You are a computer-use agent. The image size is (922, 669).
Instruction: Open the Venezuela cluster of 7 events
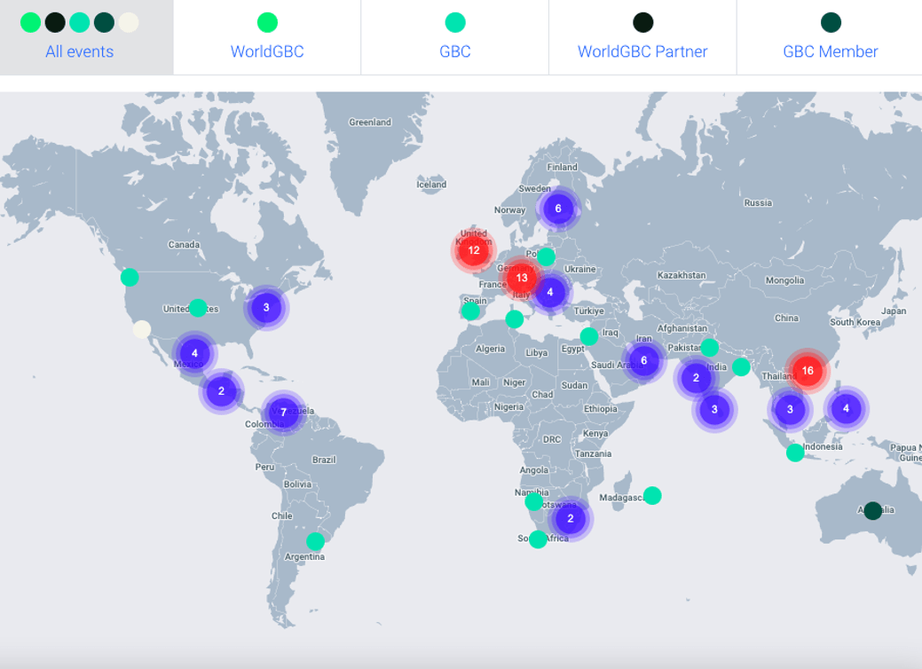[x=283, y=412]
